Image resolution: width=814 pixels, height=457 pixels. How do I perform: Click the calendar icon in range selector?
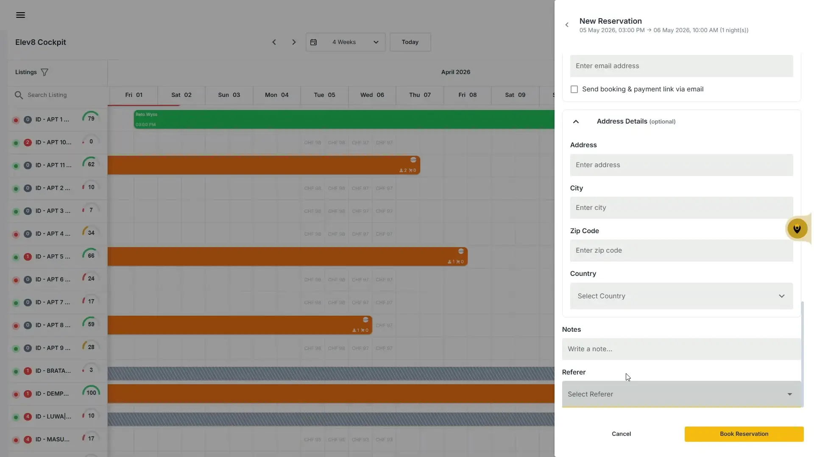click(x=313, y=42)
